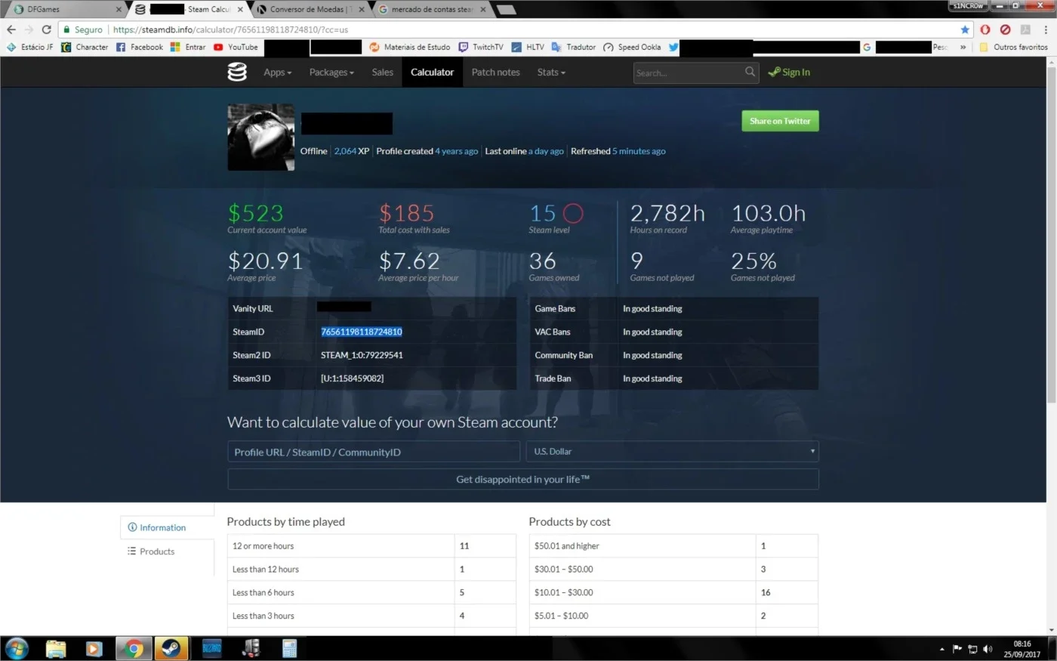Click Share on Twitter button
The width and height of the screenshot is (1057, 661).
tap(780, 121)
